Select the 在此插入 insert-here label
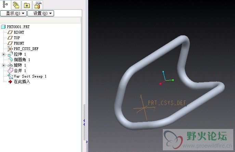Image resolution: width=235 pixels, height=152 pixels. (22, 82)
